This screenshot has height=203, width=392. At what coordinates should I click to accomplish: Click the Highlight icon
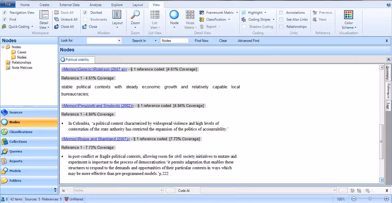pyautogui.click(x=244, y=12)
